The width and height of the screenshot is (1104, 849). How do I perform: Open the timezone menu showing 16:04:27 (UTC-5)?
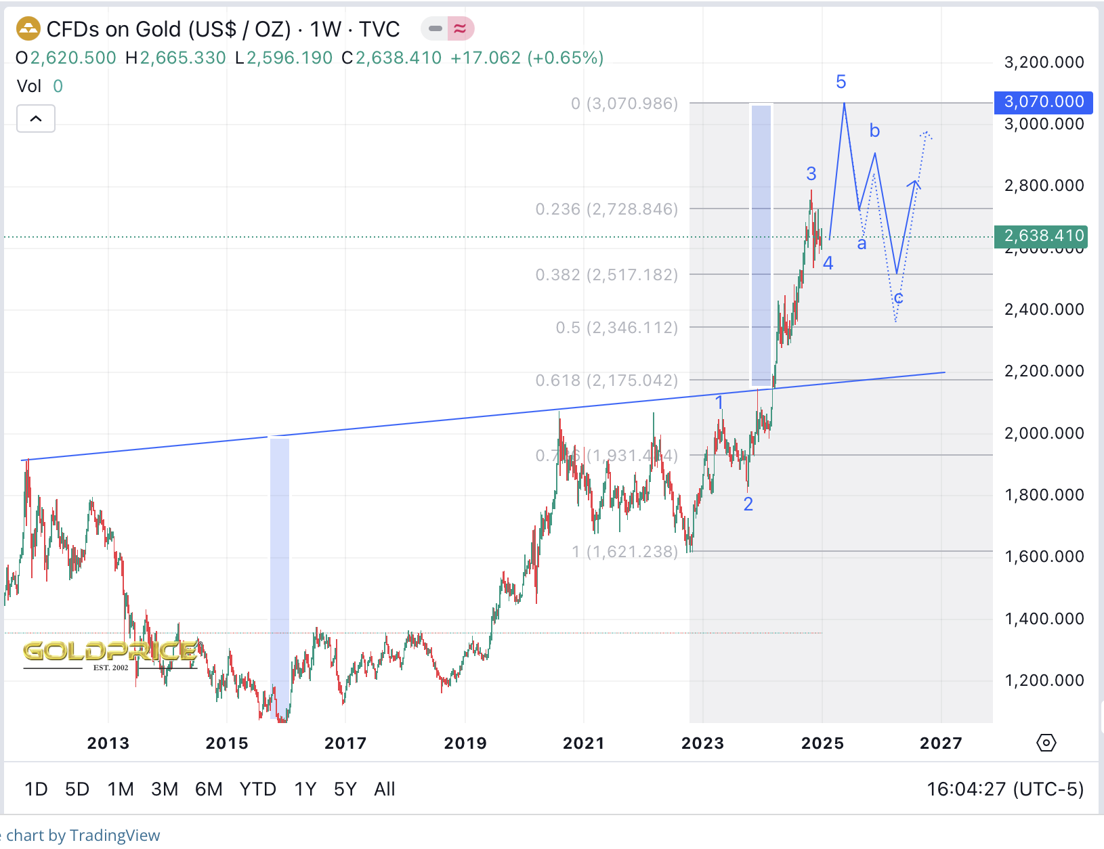click(x=1005, y=789)
